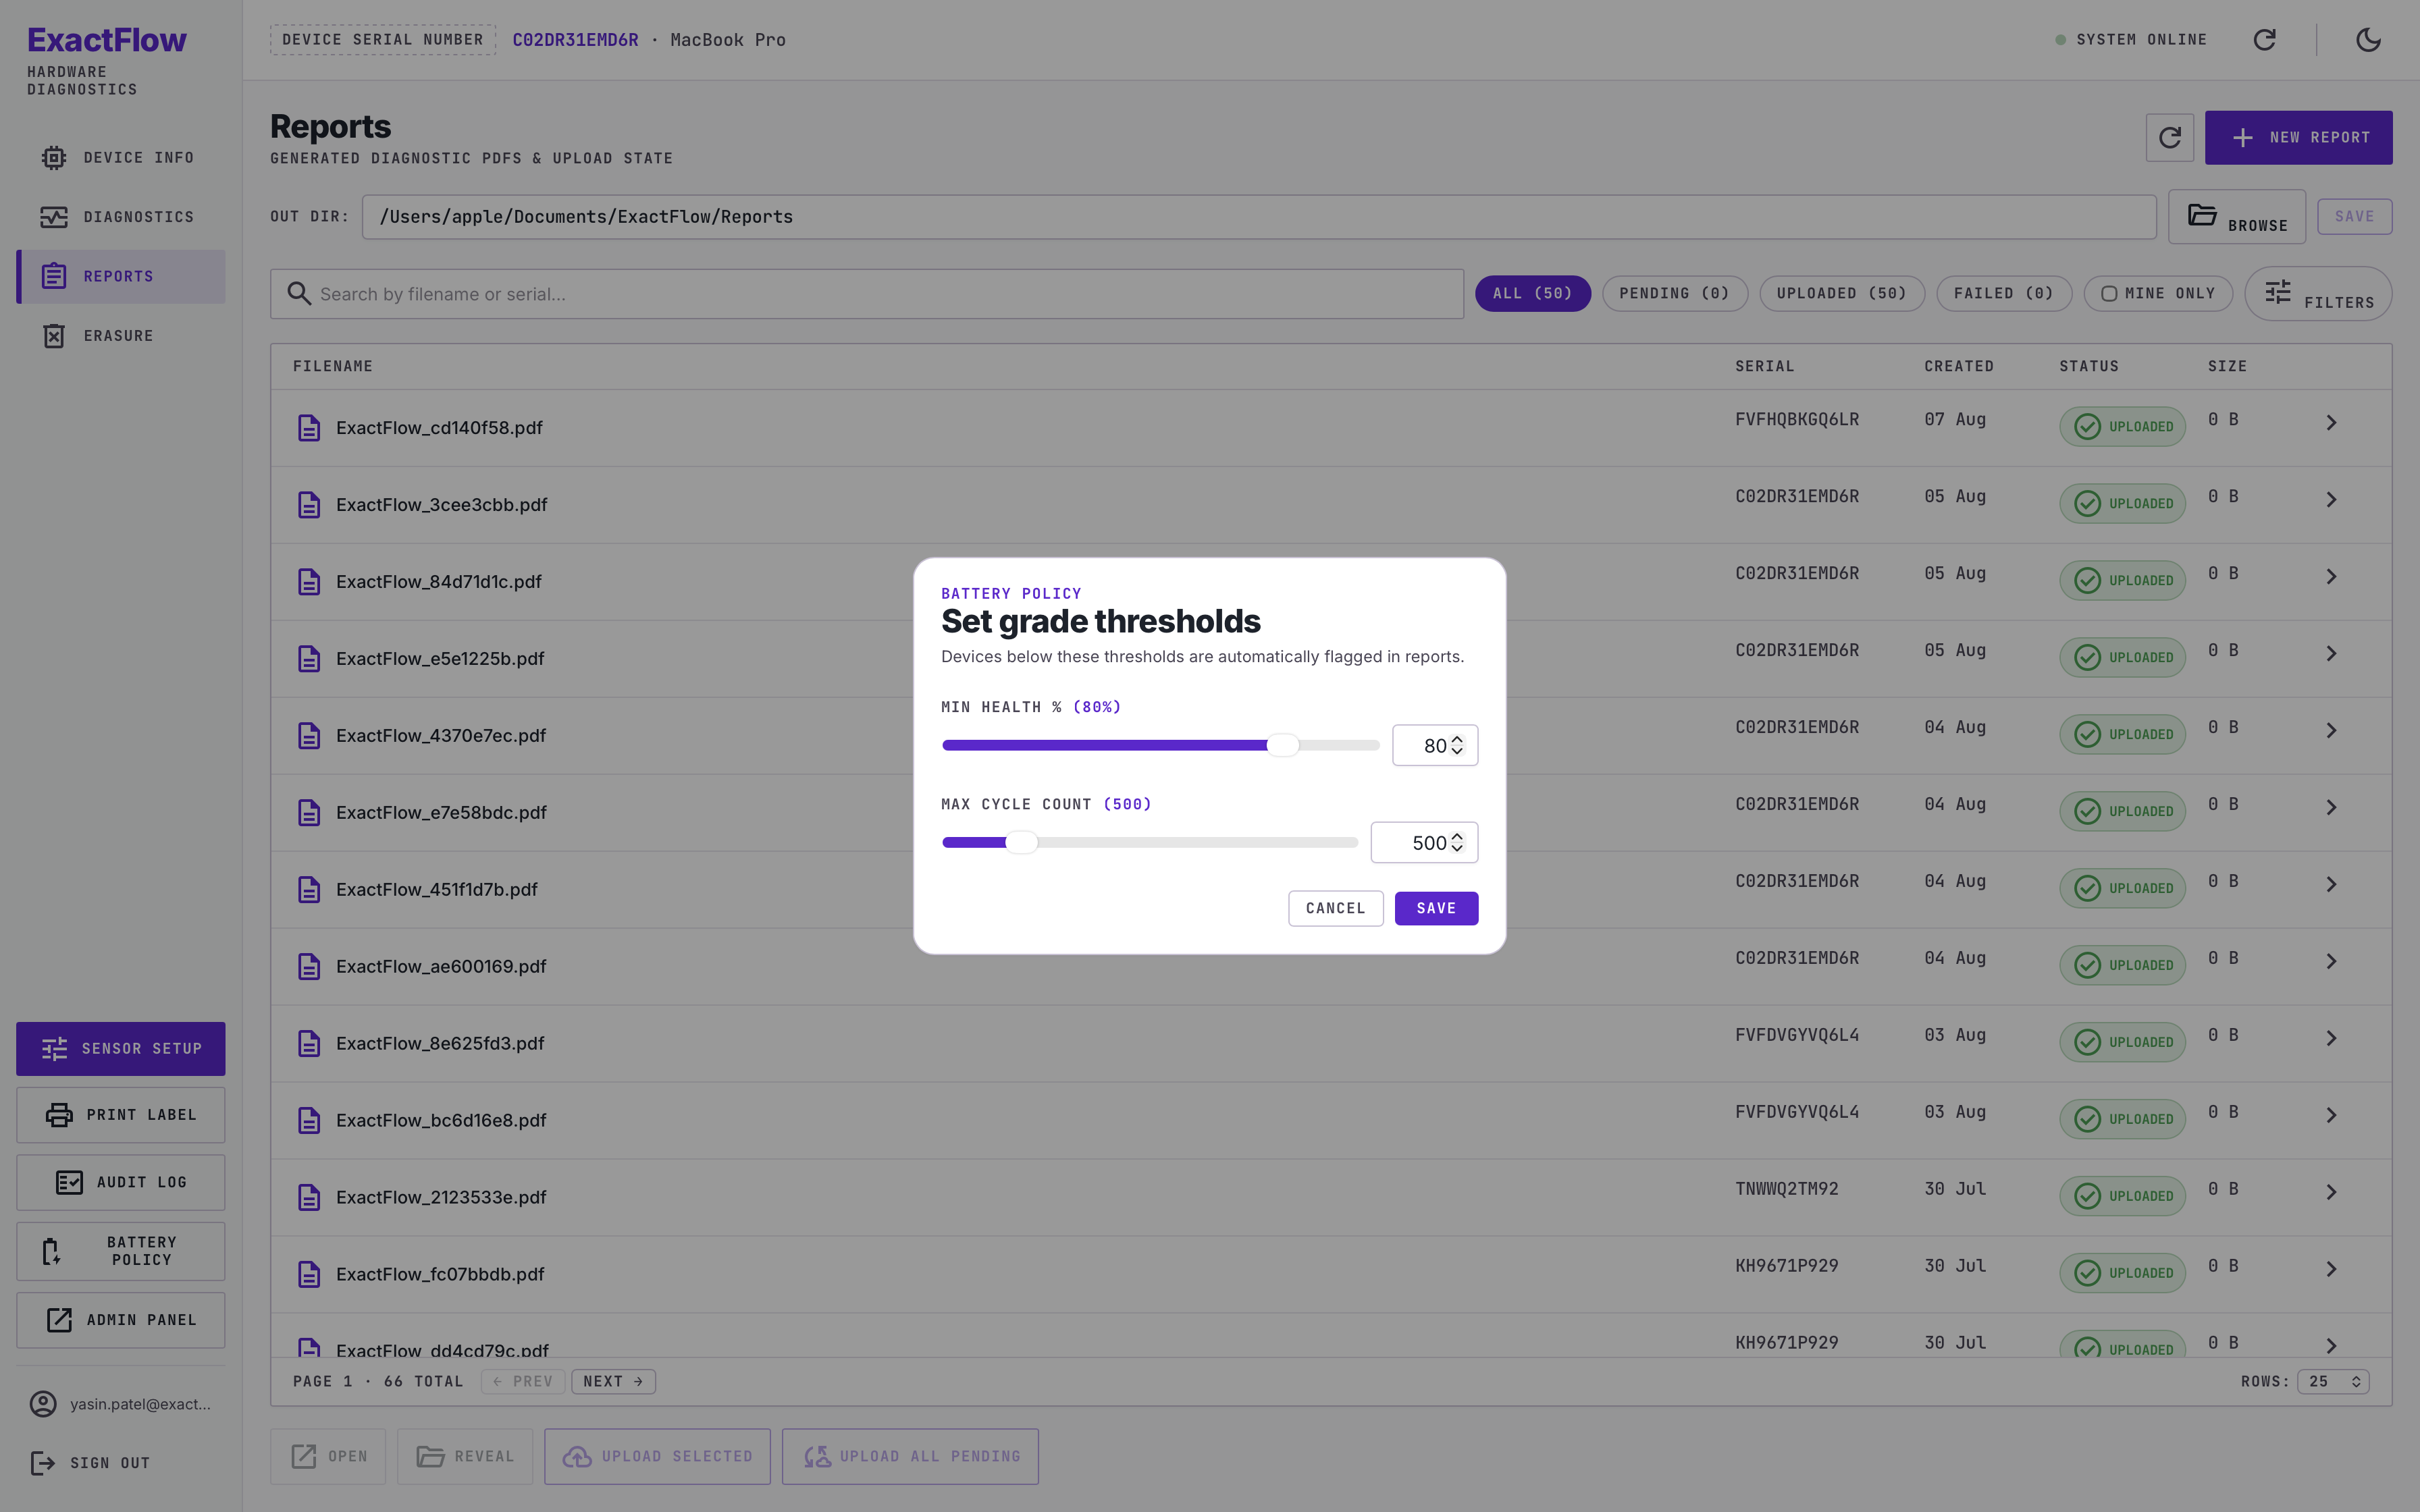
Task: Open the Rows per page dropdown
Action: [x=2333, y=1382]
